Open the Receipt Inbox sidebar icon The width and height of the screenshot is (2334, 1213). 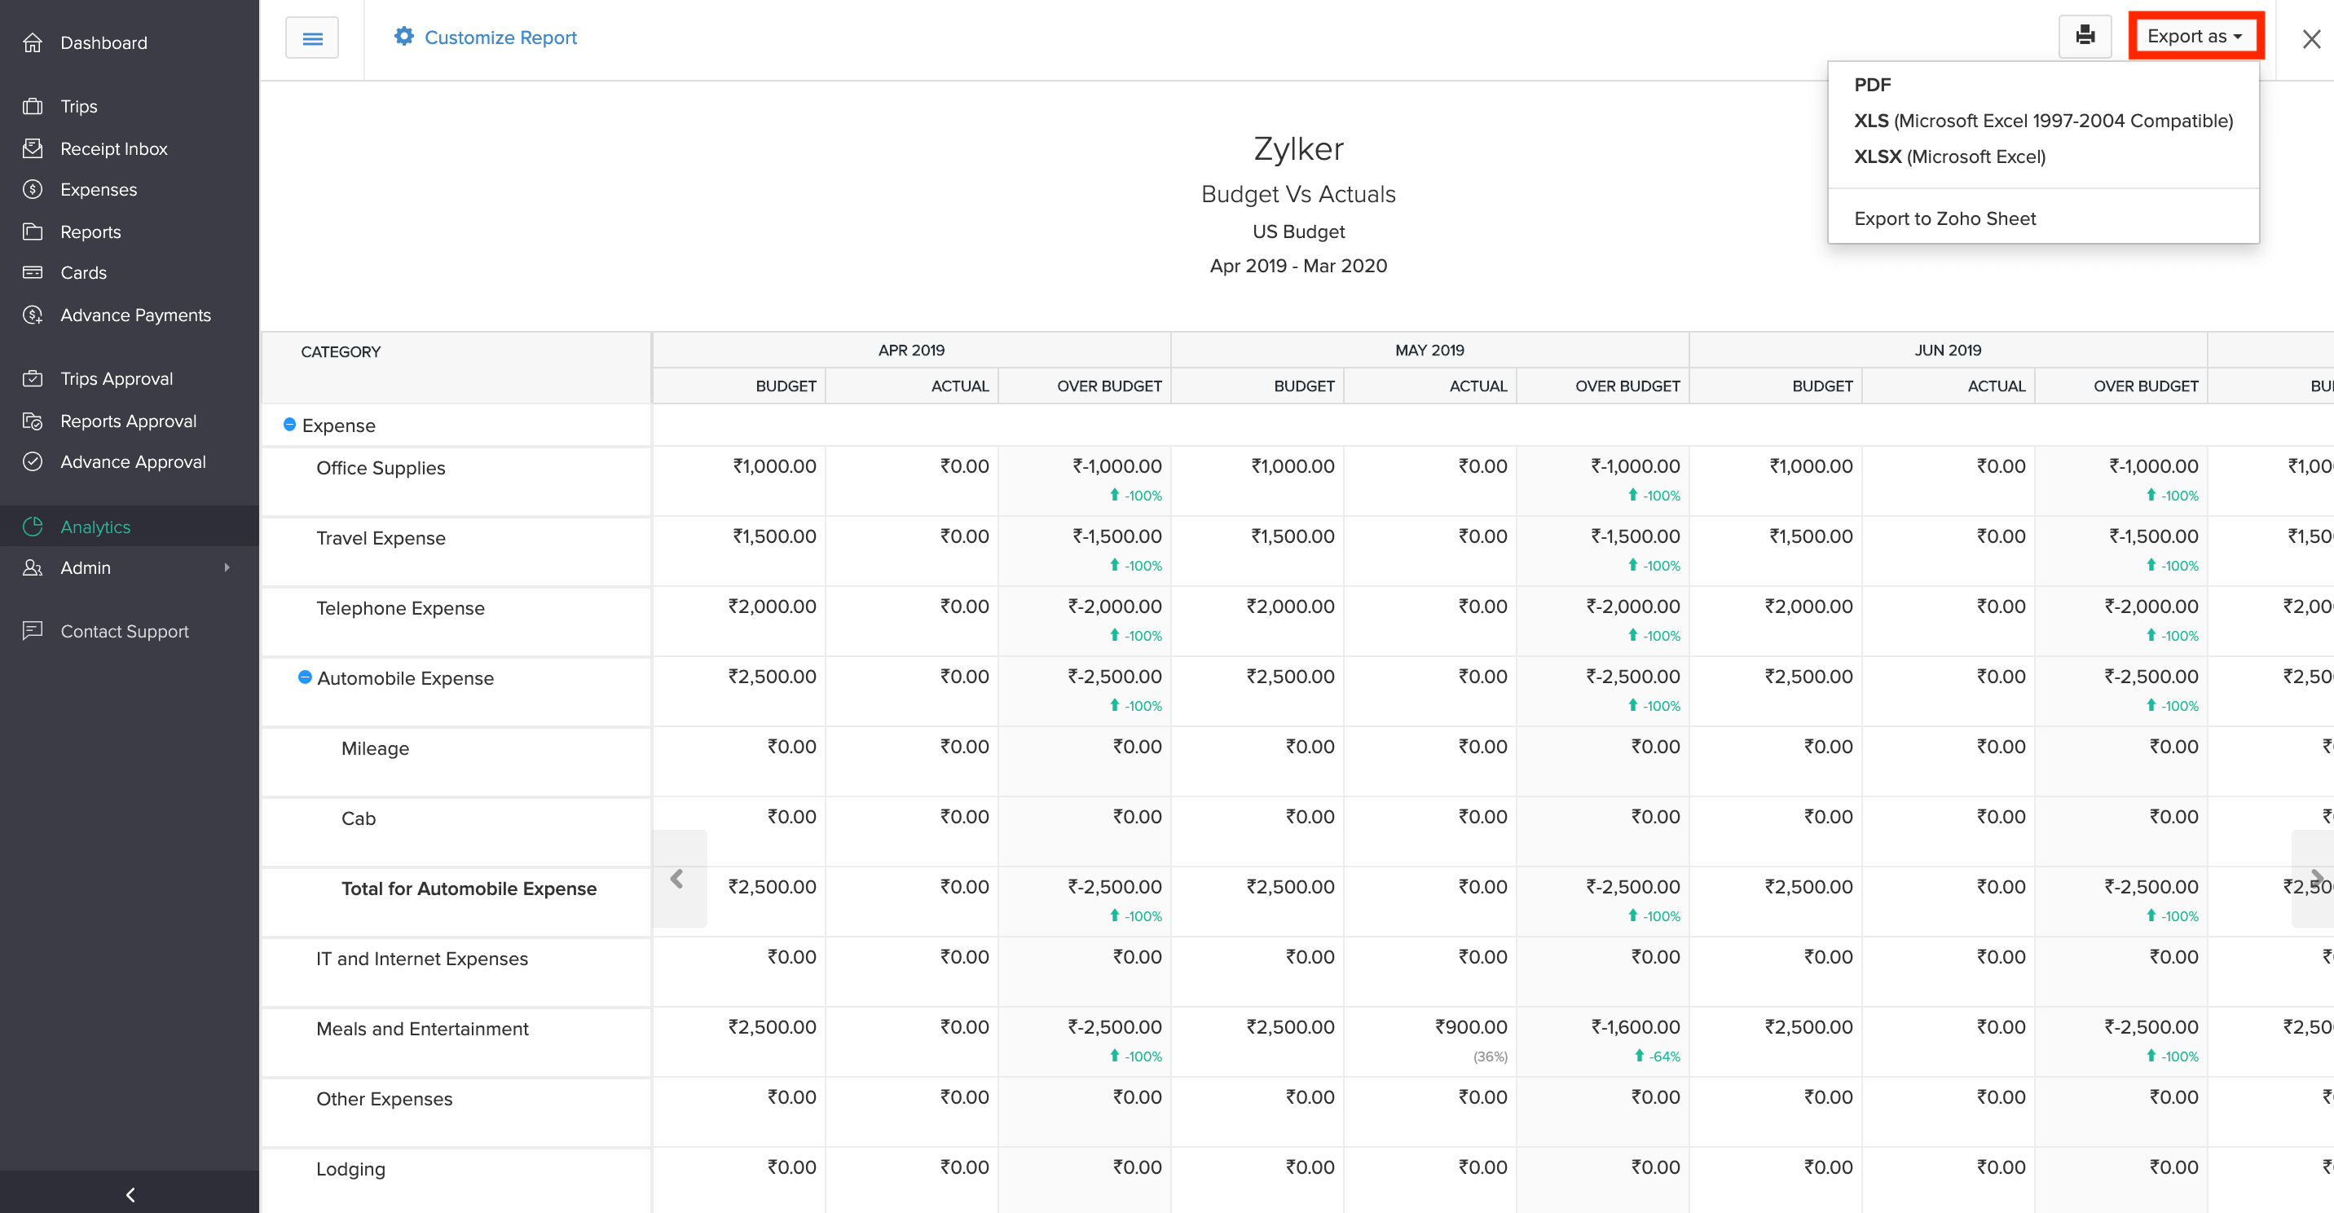[x=33, y=148]
